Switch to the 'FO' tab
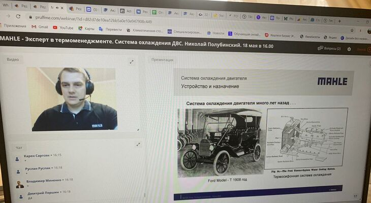371x203 pixels. 233,16
